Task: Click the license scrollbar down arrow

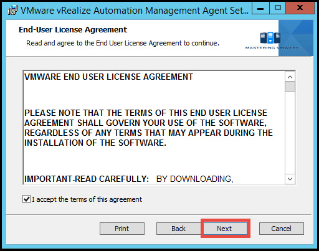Action: [290, 179]
